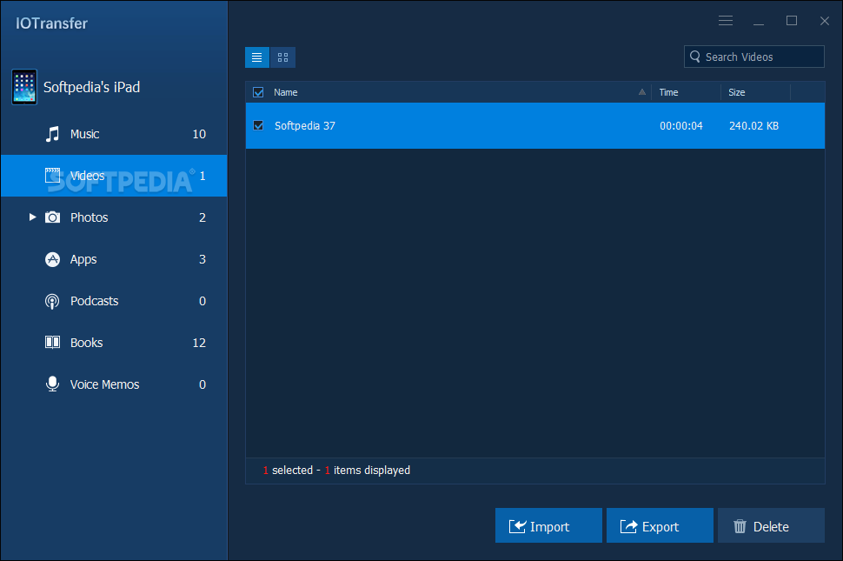Click the Books open-book icon
Screen dimensions: 843x561
pyautogui.click(x=52, y=343)
